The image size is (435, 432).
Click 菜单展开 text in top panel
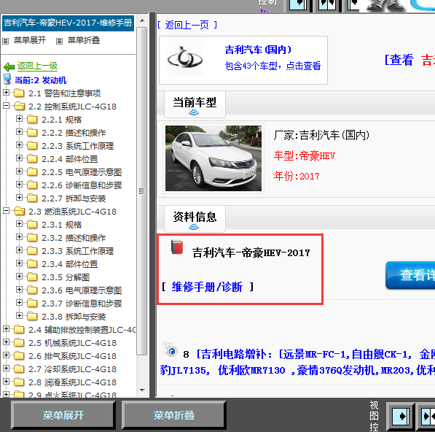(30, 40)
